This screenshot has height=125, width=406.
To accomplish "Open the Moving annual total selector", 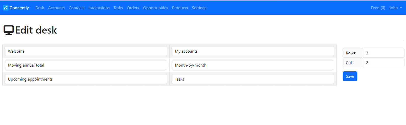I will click(86, 65).
